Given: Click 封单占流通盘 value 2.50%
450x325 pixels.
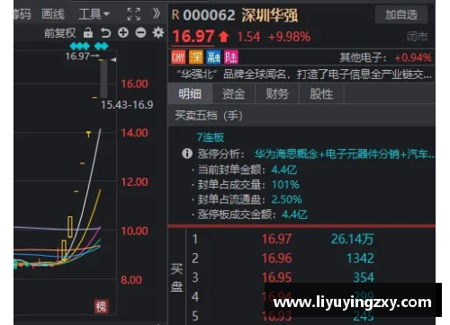Looking at the screenshot, I should coord(286,199).
